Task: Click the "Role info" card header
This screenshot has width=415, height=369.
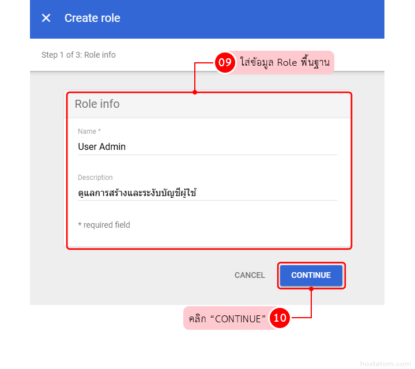Action: [97, 104]
